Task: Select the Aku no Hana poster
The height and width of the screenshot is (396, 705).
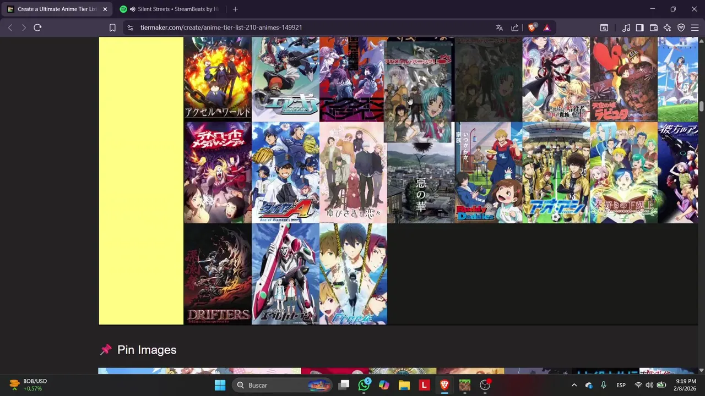Action: point(421,183)
